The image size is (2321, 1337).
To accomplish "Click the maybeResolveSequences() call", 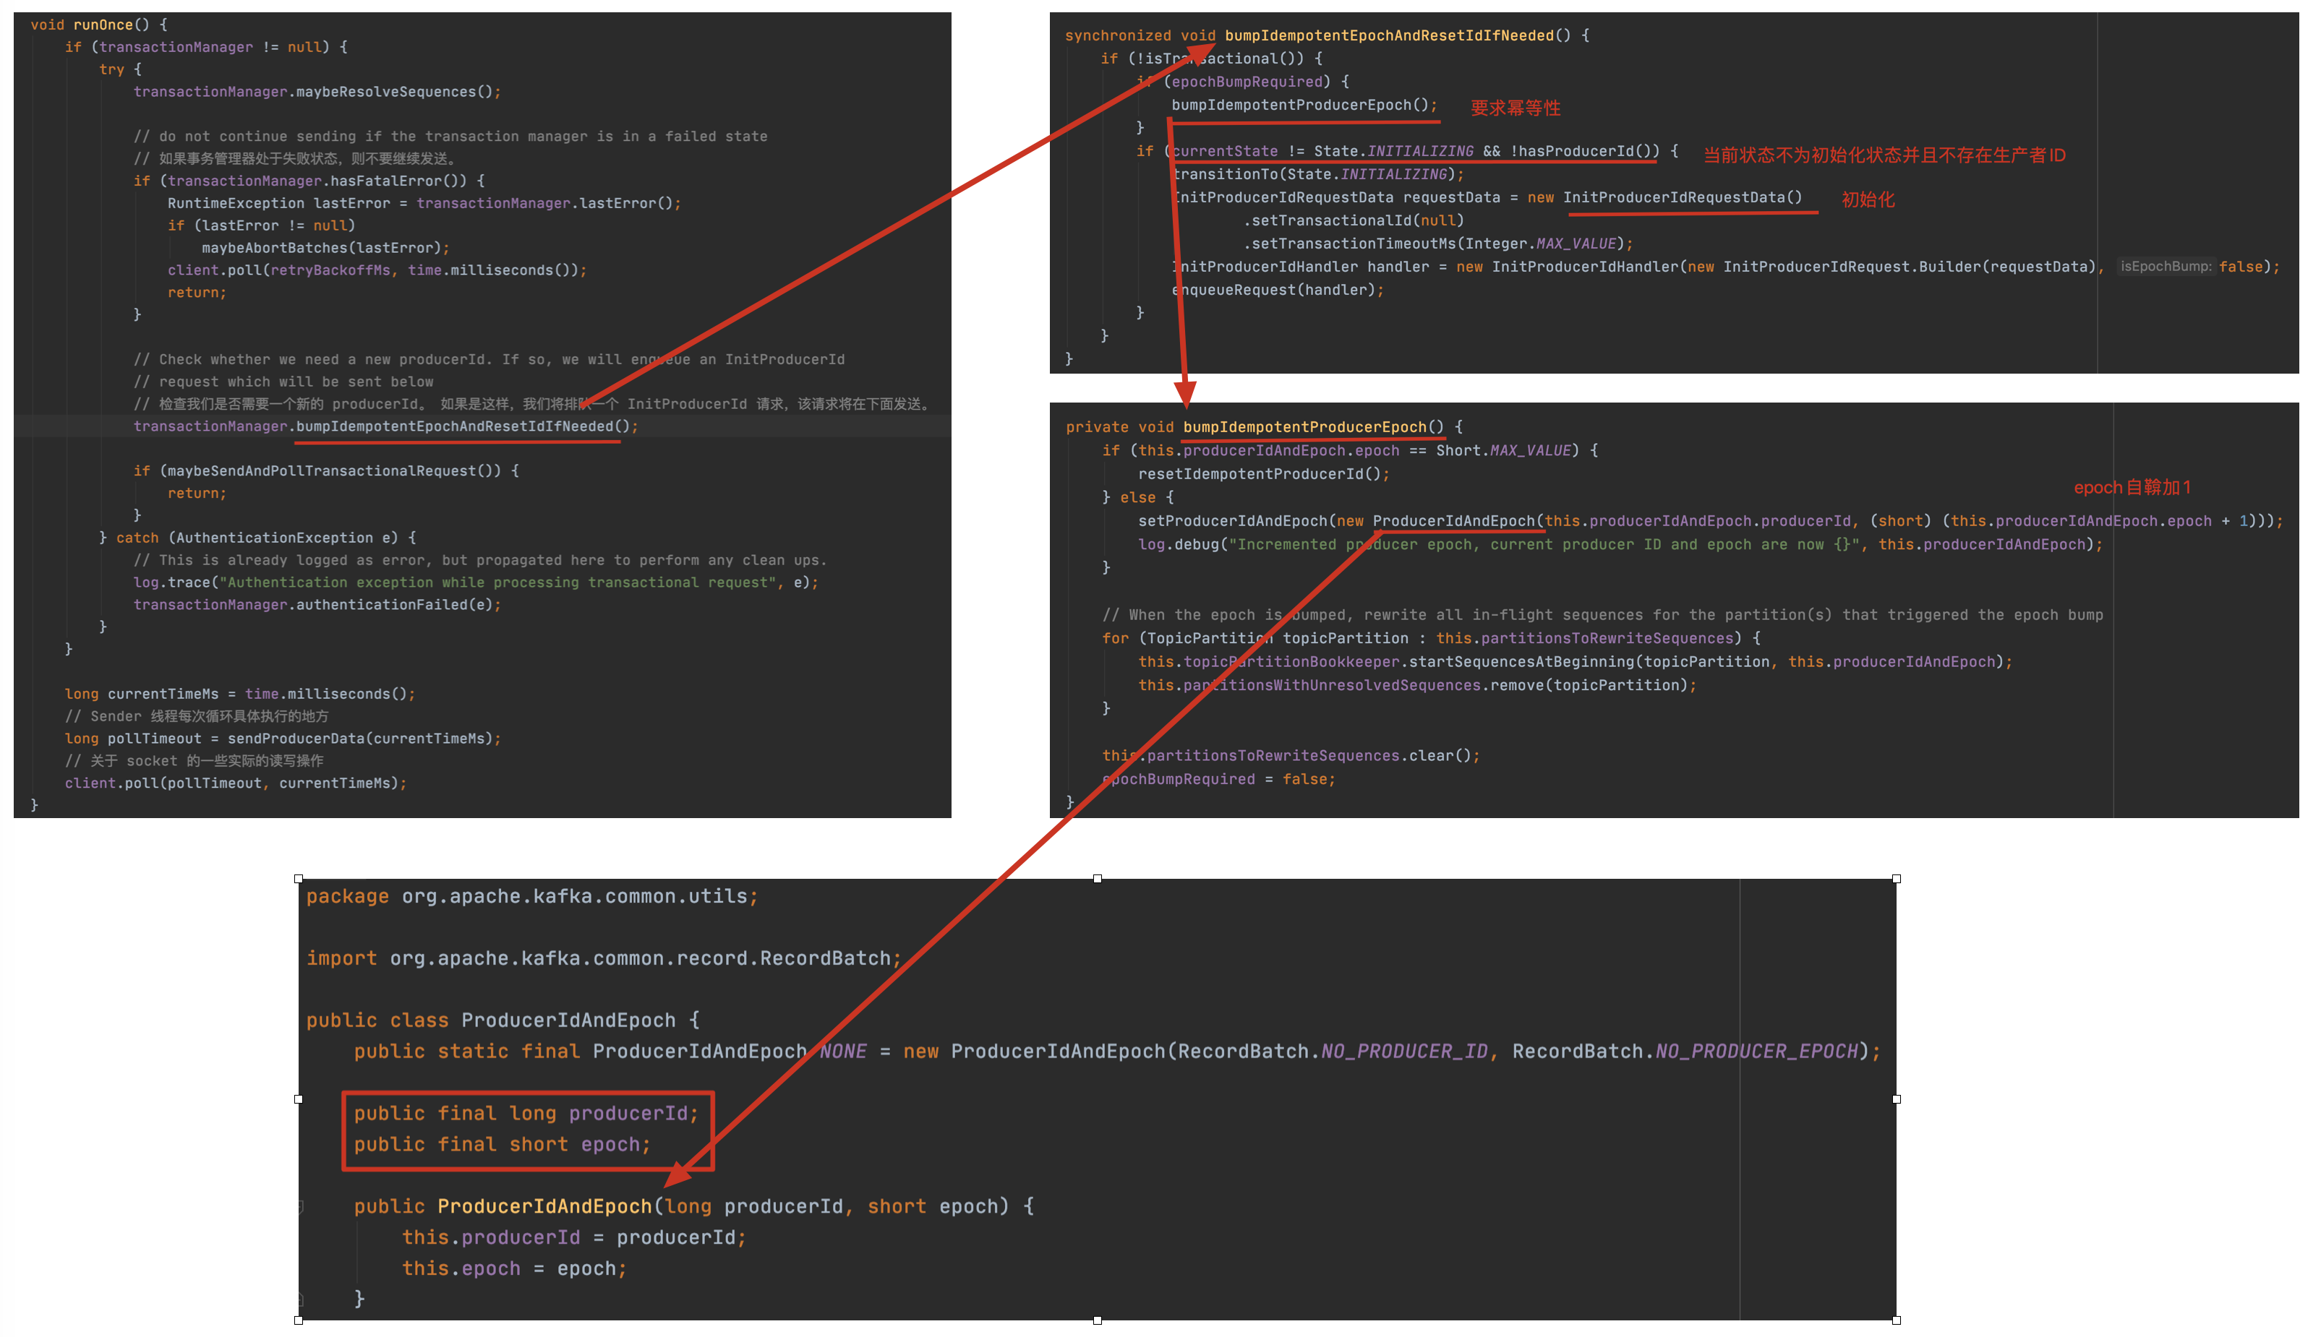I will [395, 92].
